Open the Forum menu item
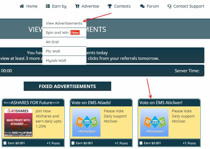210x149 pixels. click(149, 6)
